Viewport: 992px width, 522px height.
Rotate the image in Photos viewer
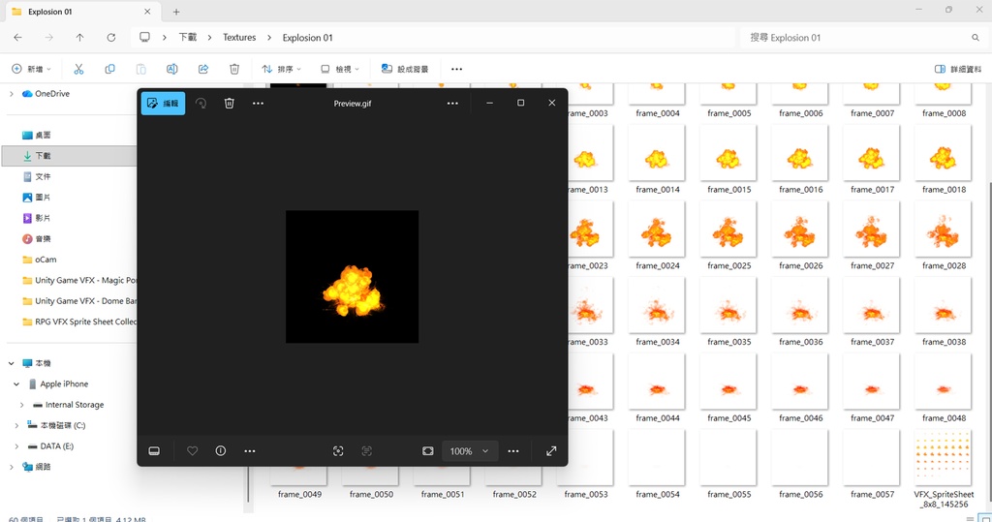(201, 103)
